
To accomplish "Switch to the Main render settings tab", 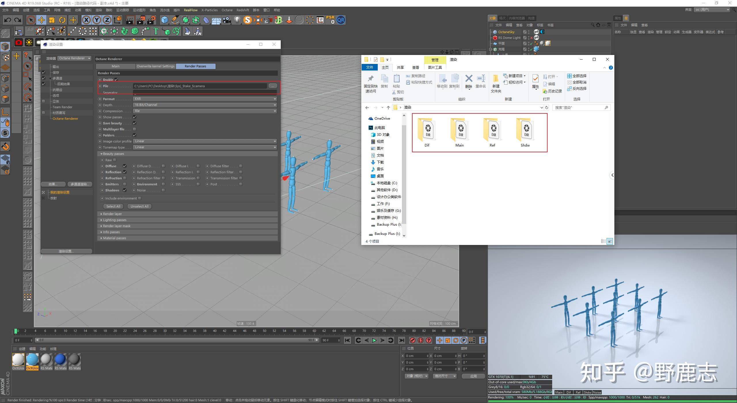I will 116,66.
